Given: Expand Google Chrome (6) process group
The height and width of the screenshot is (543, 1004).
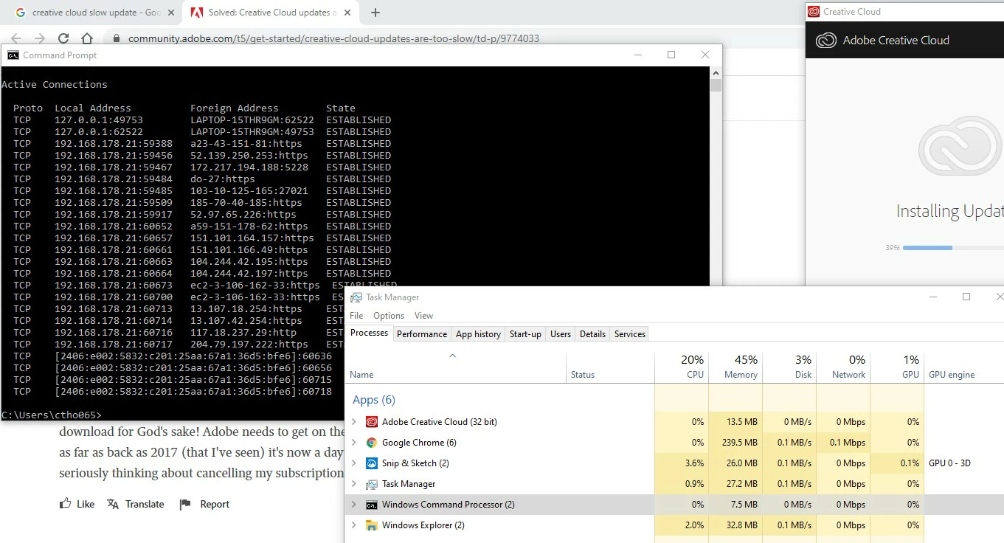Looking at the screenshot, I should 354,443.
